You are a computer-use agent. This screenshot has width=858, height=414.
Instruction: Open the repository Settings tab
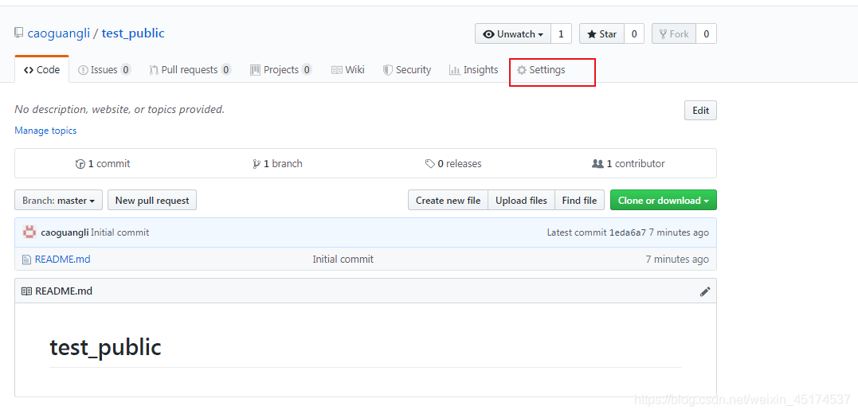541,70
